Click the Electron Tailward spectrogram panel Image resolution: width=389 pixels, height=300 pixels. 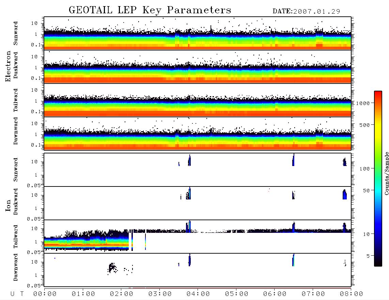[198, 100]
